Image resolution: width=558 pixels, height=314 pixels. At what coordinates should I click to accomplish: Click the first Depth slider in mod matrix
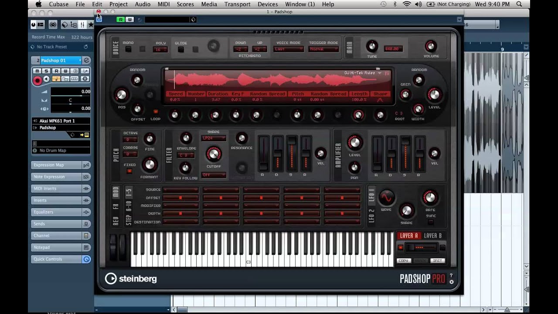click(180, 214)
